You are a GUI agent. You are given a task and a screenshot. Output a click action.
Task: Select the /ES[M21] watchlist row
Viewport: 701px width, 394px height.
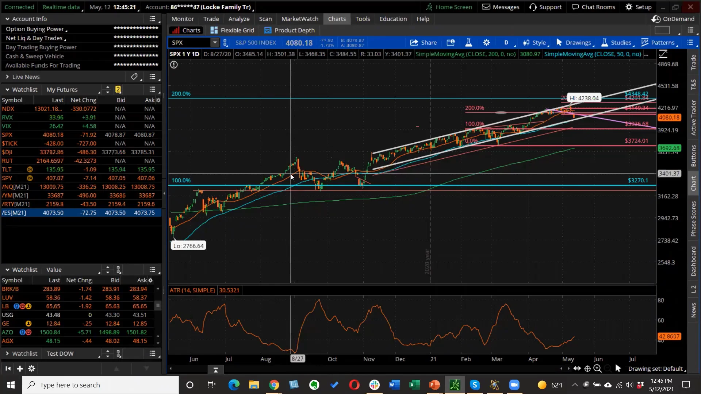(81, 213)
